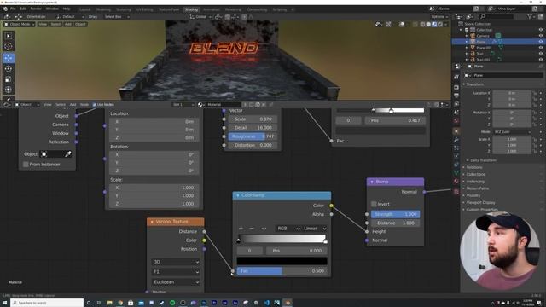This screenshot has height=307, width=546.
Task: Click the Windows Start button
Action: click(5, 303)
